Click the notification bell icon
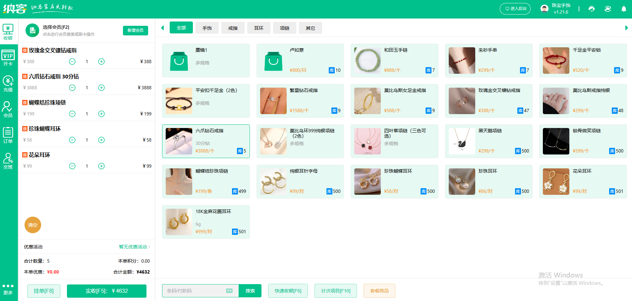 coord(623,9)
